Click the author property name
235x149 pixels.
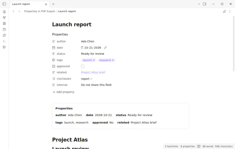pos(61,41)
